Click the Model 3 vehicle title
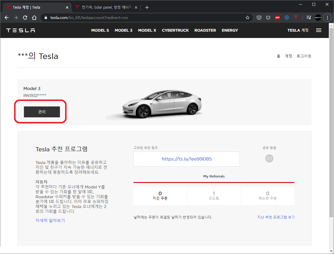The width and height of the screenshot is (334, 254). 32,89
